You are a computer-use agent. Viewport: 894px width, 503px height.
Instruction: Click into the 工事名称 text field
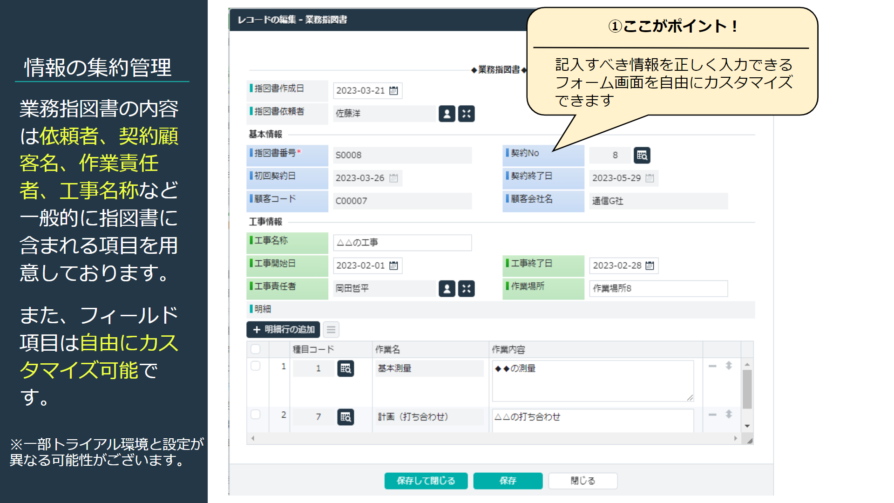click(402, 243)
